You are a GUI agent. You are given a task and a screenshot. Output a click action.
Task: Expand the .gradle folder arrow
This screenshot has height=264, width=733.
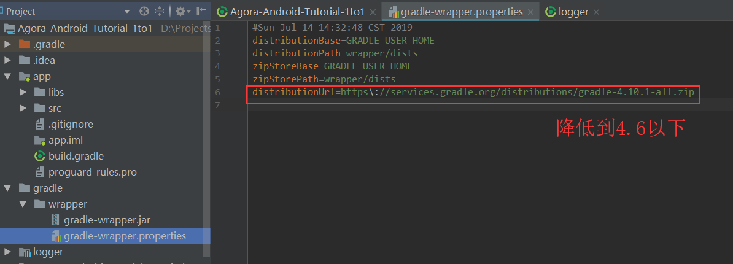tap(7, 44)
